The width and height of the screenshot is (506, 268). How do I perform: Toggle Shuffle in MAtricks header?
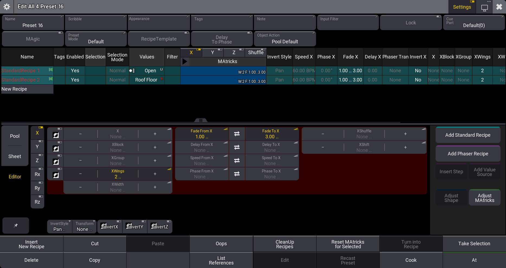[x=256, y=53]
